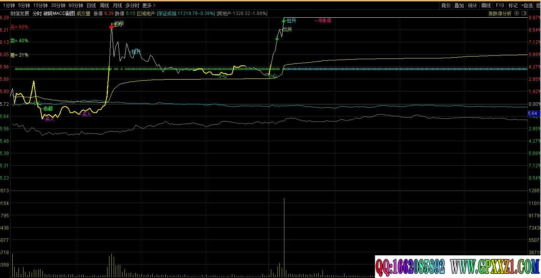Switch to 月线 monthly chart
541x278 pixels.
117,5
